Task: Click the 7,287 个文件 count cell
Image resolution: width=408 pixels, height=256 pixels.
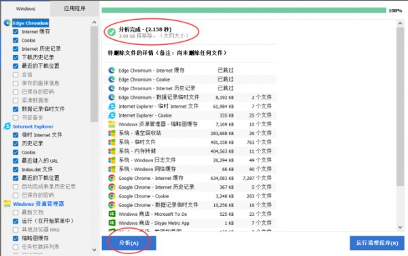Action: [x=257, y=178]
